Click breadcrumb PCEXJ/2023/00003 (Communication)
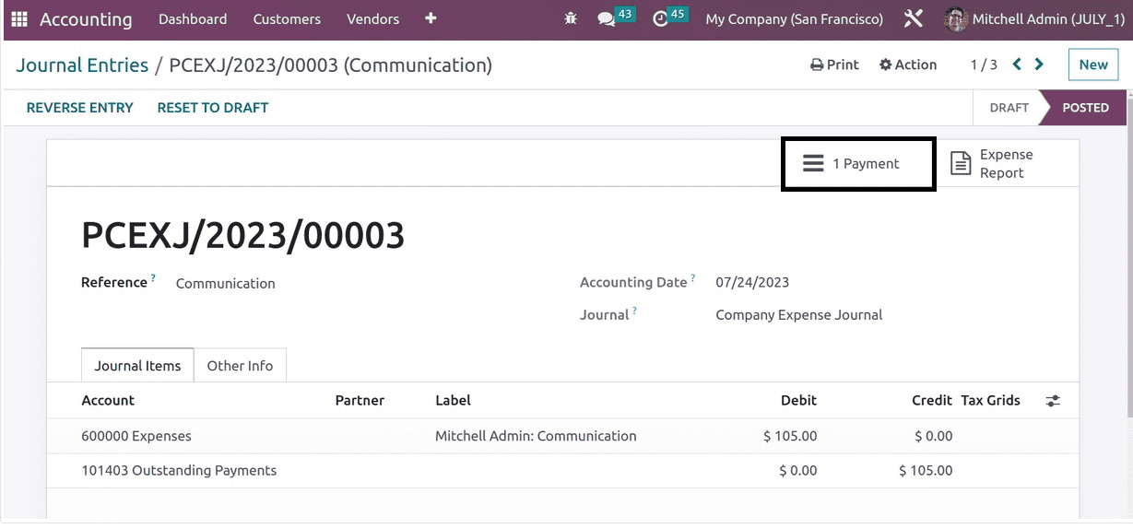This screenshot has width=1133, height=529. click(330, 65)
